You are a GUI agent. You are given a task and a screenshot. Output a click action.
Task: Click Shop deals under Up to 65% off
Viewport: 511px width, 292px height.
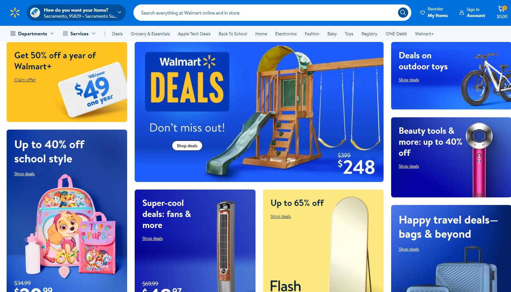point(280,216)
